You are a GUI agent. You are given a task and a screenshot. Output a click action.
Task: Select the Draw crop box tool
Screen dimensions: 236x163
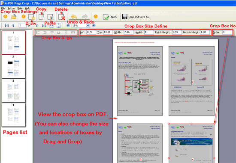pyautogui.click(x=31, y=17)
